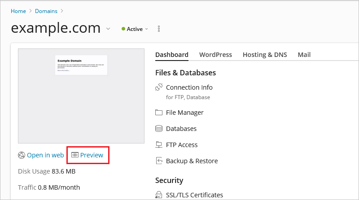Click the SSL/TLS Certificates lock icon
Viewport: 359px width, 200px height.
(158, 195)
